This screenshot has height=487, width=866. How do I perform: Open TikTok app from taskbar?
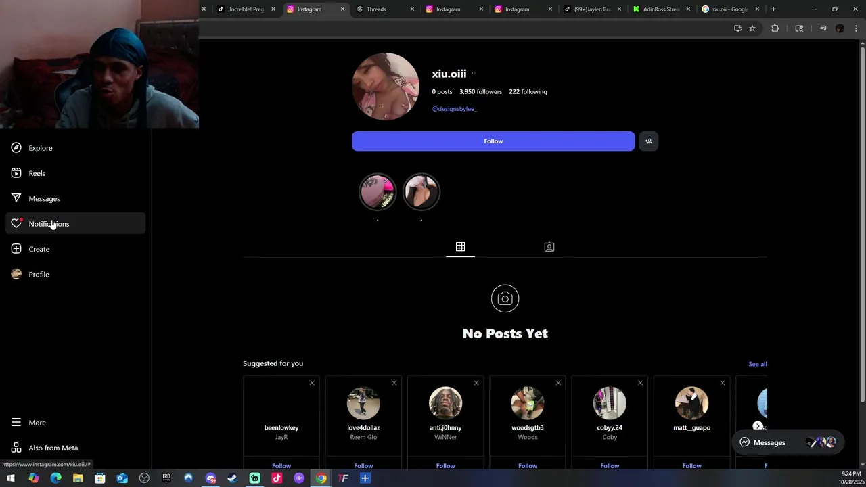point(277,478)
